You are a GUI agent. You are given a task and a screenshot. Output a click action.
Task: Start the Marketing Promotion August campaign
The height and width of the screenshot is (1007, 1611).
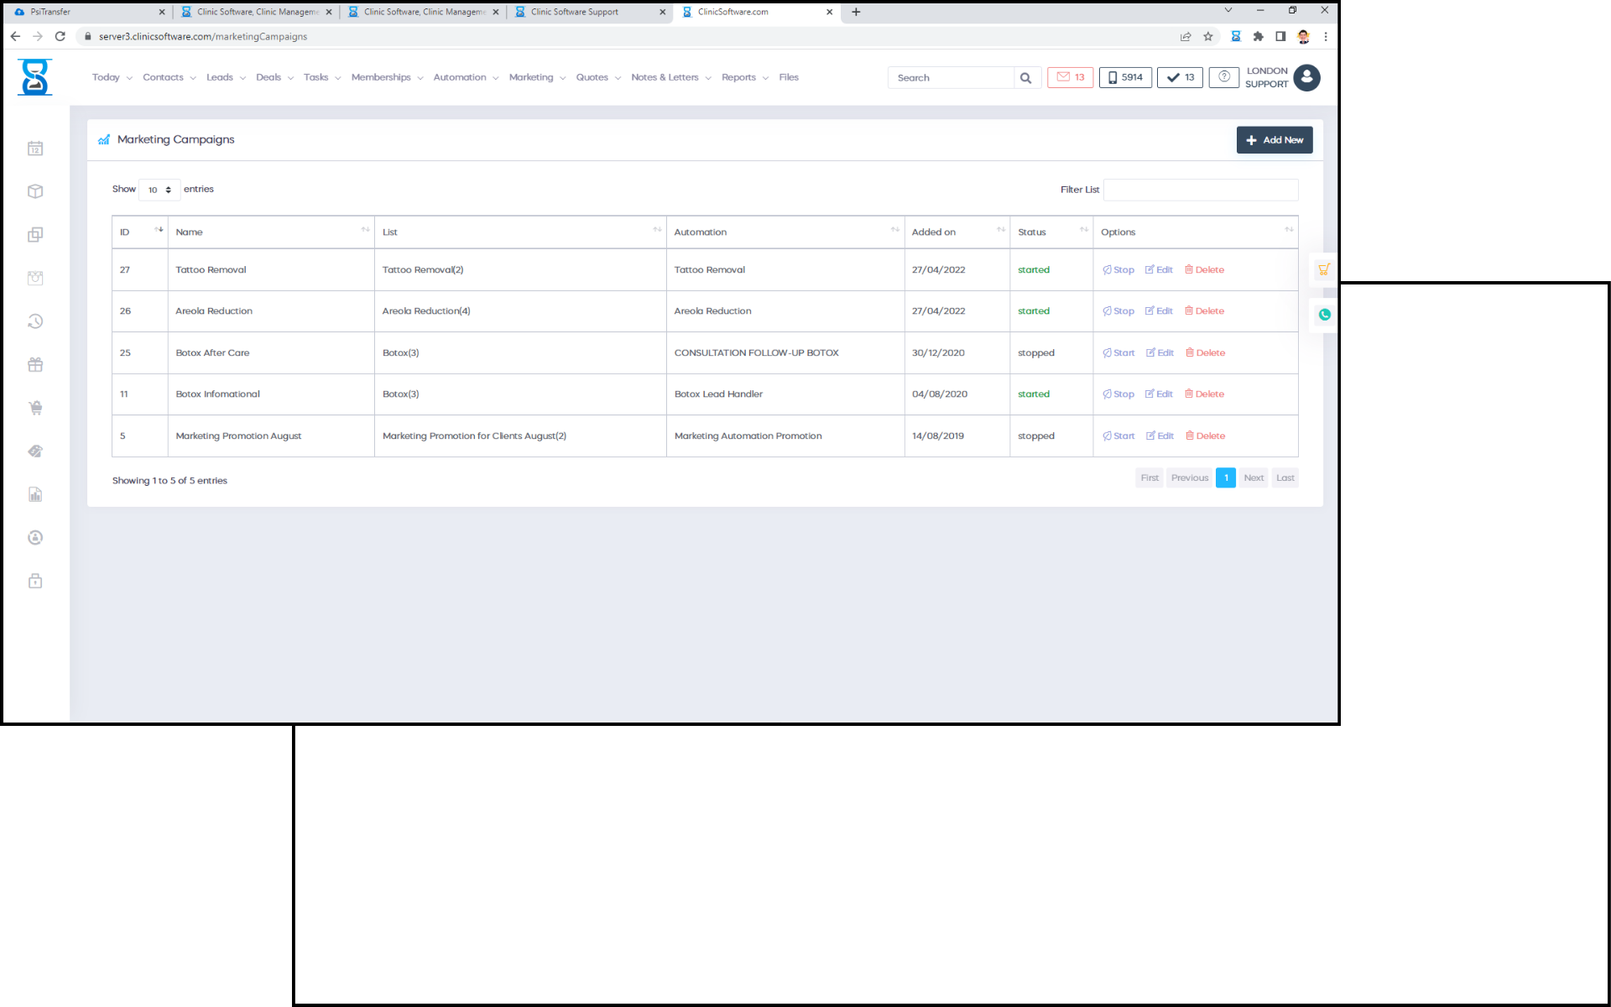pyautogui.click(x=1118, y=436)
